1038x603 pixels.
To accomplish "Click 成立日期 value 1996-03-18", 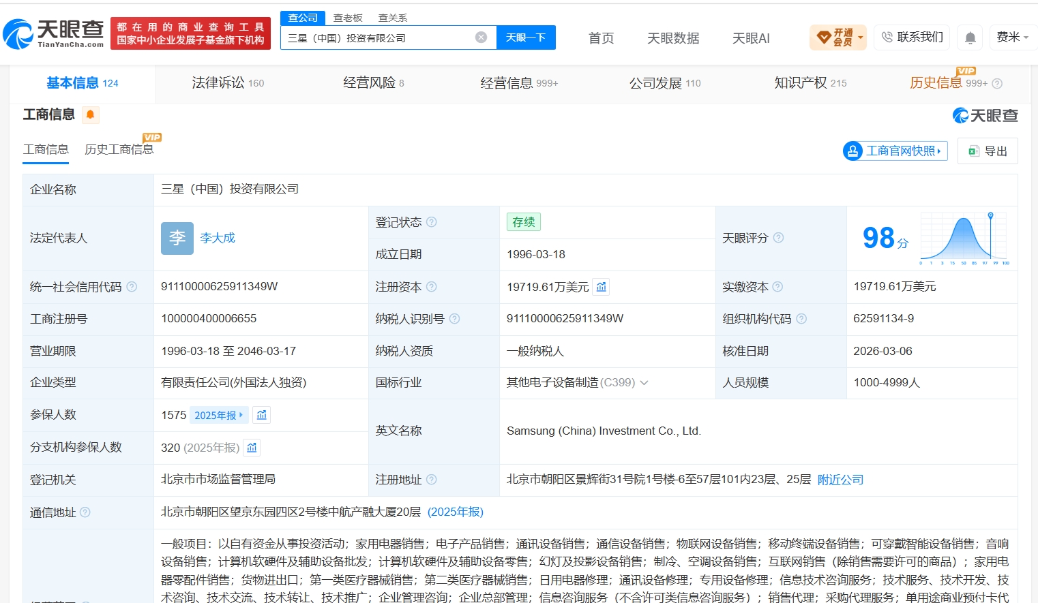I will coord(536,254).
